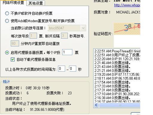Click the log's horizontal scrollbar left arrow
153x115 pixels.
[96, 105]
